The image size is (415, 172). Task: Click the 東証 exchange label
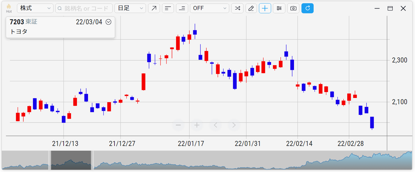[31, 22]
